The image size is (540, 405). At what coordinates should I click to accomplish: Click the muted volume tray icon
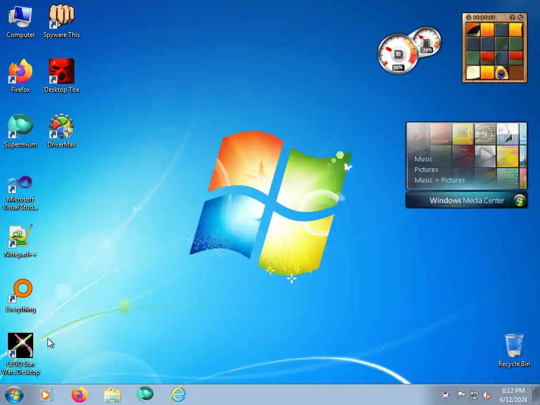(x=487, y=395)
